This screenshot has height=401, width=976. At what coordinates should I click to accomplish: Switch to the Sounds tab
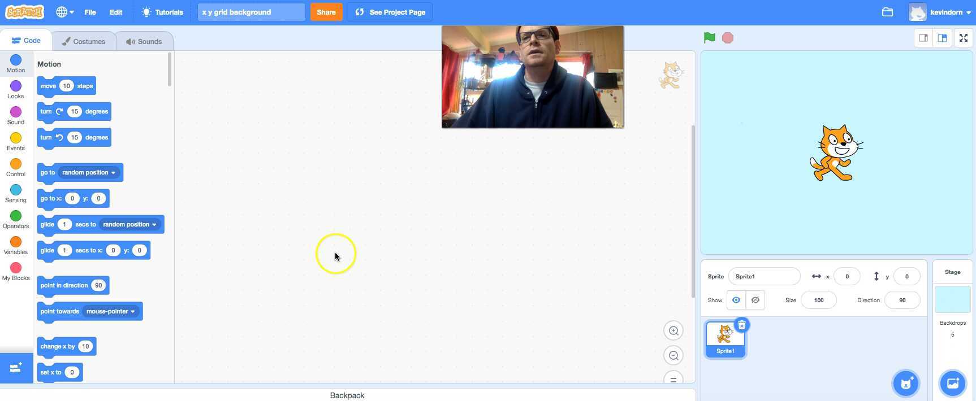(144, 41)
